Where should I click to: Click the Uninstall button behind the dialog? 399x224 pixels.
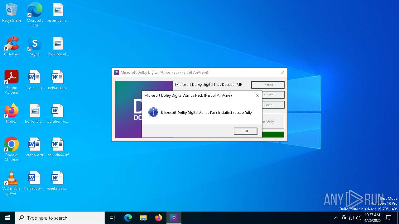coord(273,95)
